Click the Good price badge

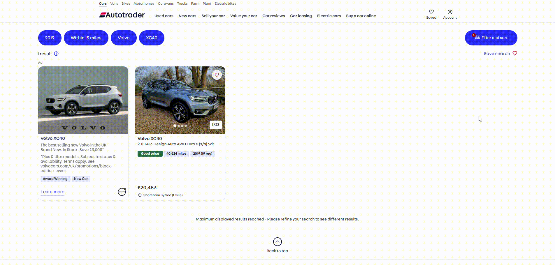tap(150, 153)
